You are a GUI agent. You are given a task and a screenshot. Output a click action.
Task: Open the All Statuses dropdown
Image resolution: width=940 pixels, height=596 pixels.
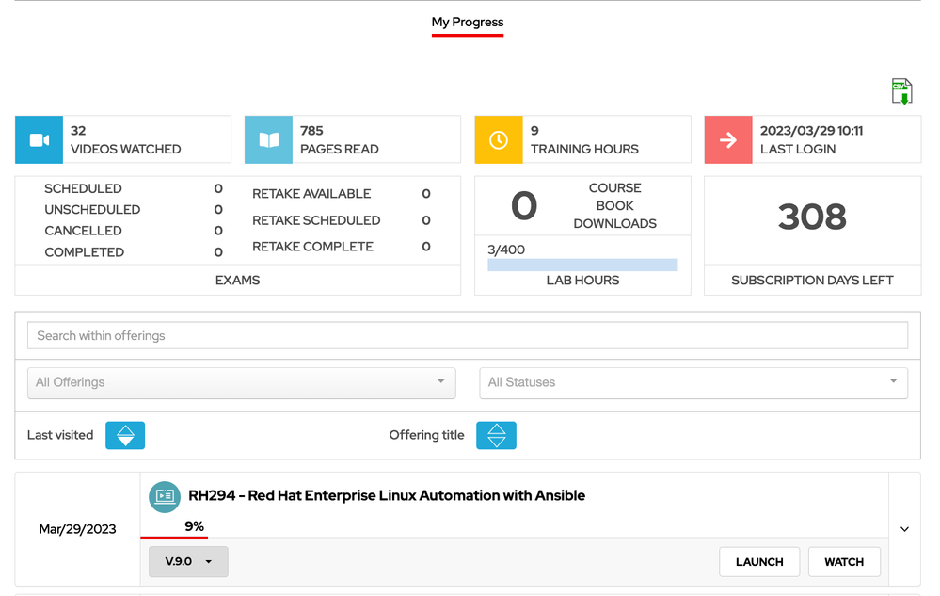point(693,382)
